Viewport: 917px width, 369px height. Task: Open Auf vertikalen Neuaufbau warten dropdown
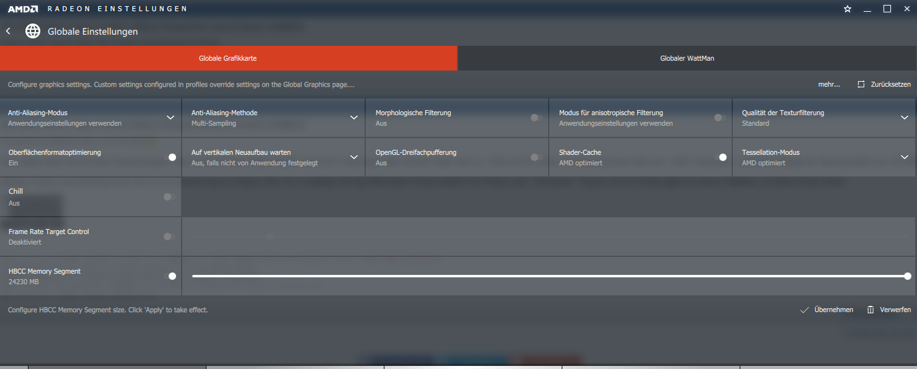354,157
